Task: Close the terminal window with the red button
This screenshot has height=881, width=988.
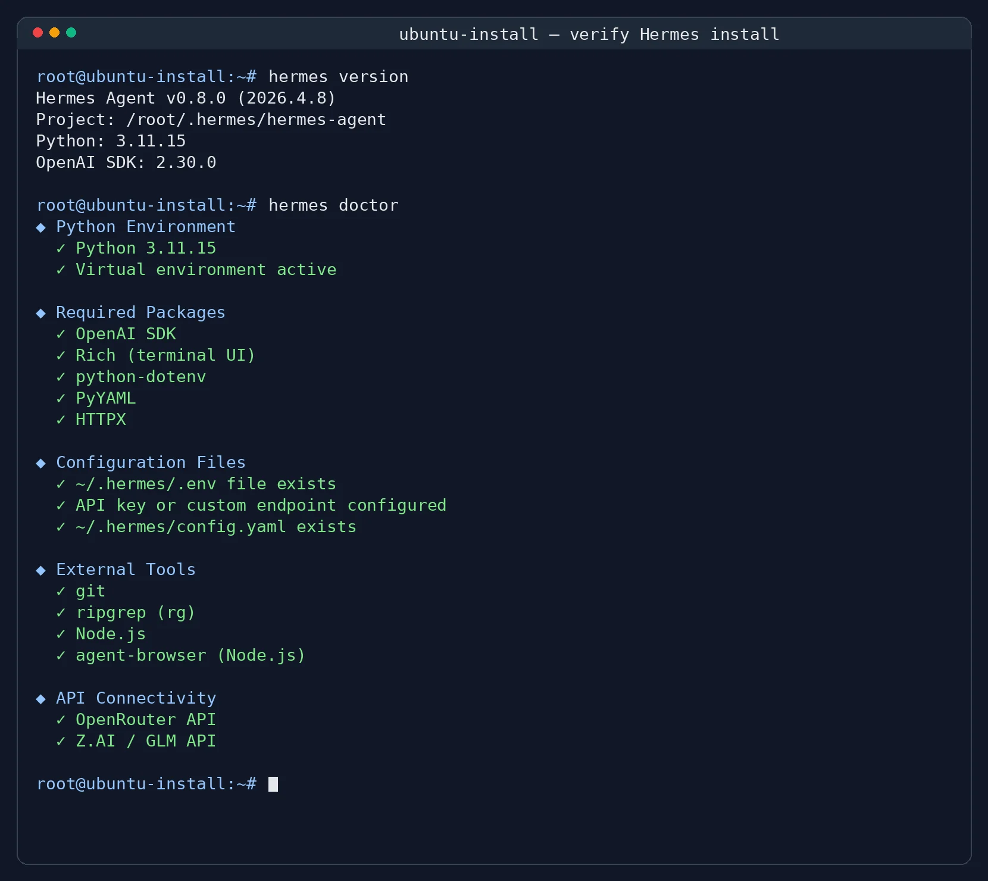Action: (38, 33)
